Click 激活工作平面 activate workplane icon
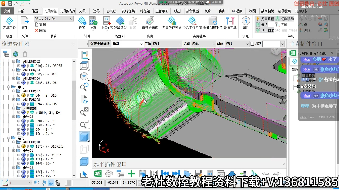The width and height of the screenshot is (339, 190). [x=192, y=21]
